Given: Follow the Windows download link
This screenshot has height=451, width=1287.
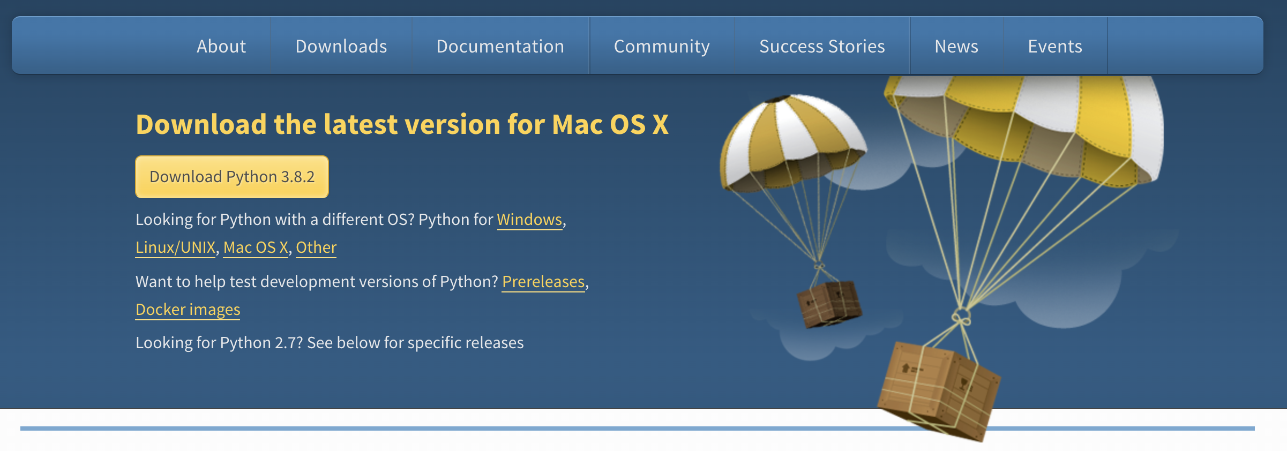Looking at the screenshot, I should tap(529, 220).
